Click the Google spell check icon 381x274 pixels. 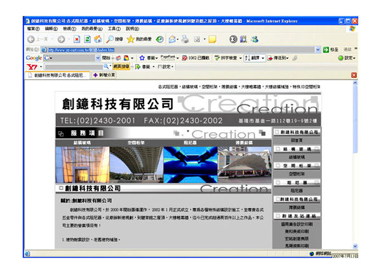coord(217,58)
